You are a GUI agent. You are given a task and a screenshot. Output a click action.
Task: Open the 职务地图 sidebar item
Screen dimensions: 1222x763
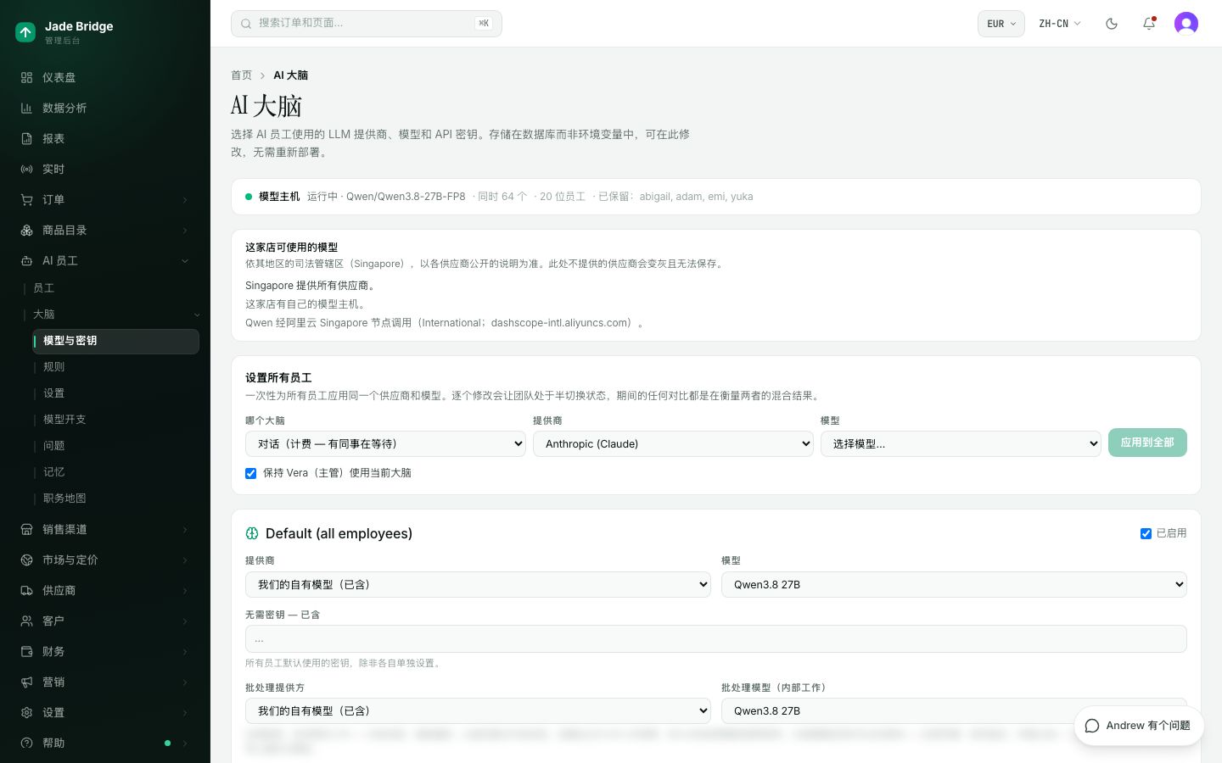(116, 498)
